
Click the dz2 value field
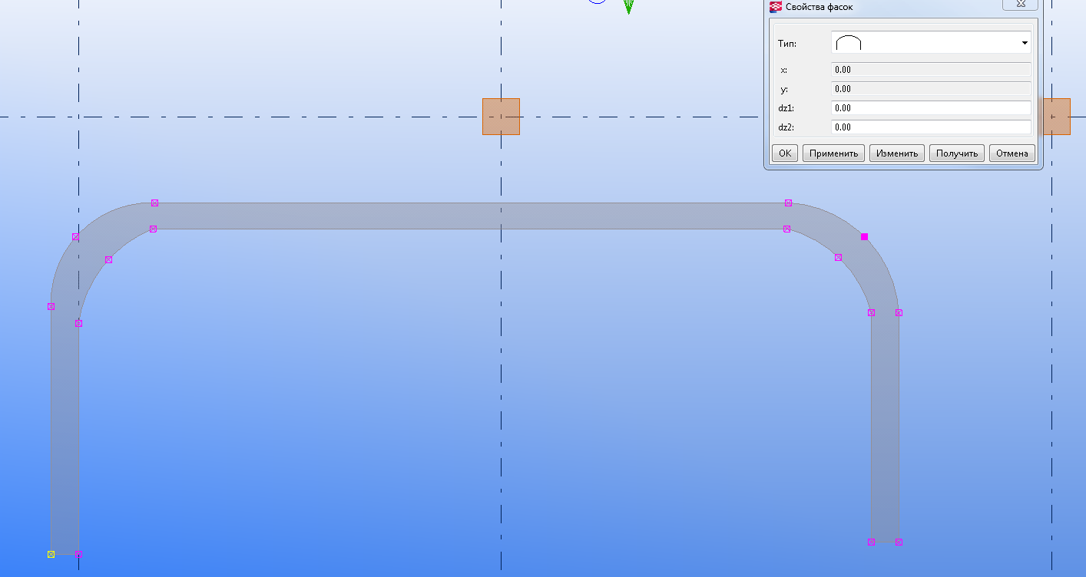coord(931,127)
